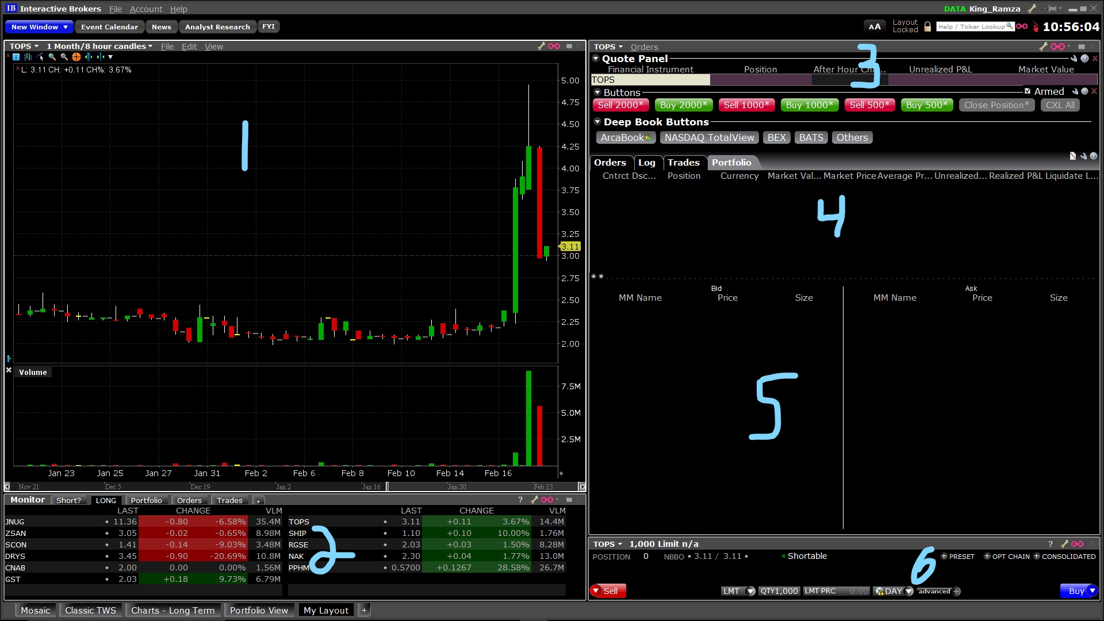The image size is (1104, 621).
Task: Toggle the Armed checkbox
Action: pos(1028,91)
